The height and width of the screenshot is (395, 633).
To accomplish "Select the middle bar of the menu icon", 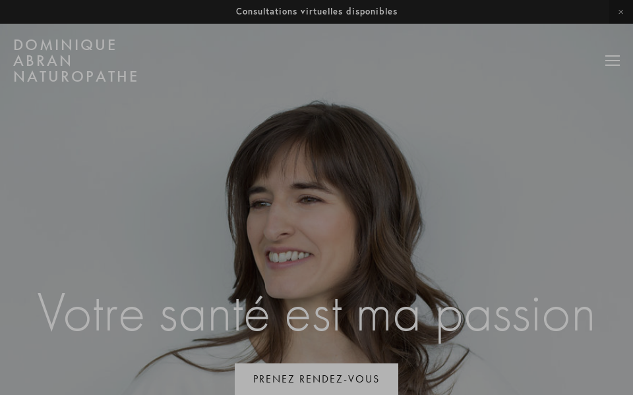I will pyautogui.click(x=613, y=61).
